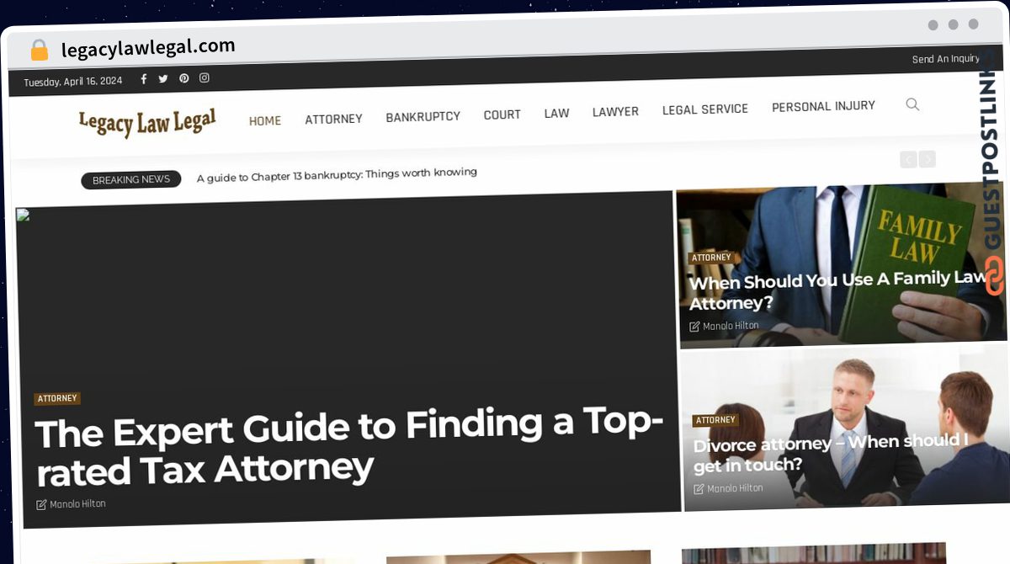Click the search magnifier icon

click(x=912, y=104)
